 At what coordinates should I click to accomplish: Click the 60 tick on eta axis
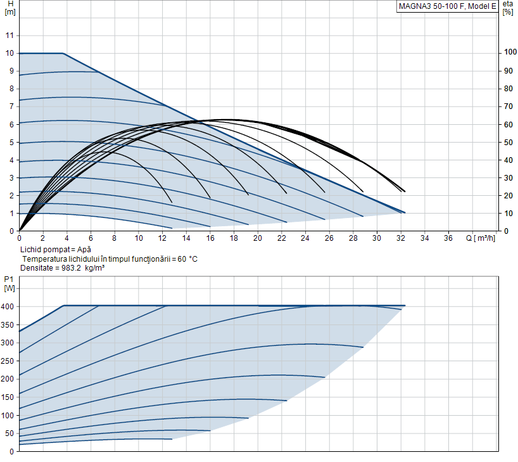pyautogui.click(x=509, y=125)
